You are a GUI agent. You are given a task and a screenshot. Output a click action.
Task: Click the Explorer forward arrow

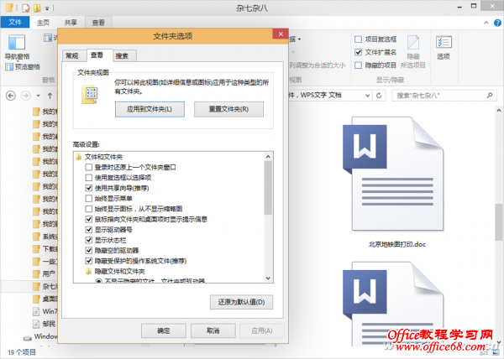coord(25,96)
